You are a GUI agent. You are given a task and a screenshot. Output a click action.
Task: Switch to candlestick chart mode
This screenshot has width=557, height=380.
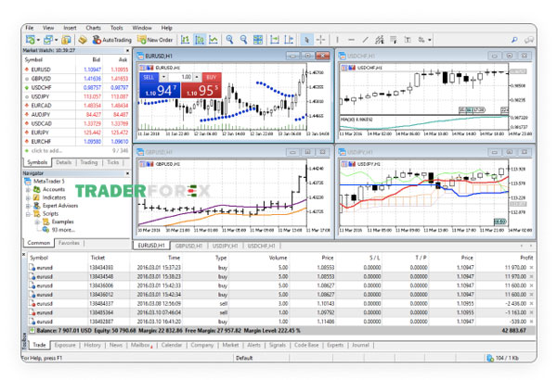[x=200, y=40]
